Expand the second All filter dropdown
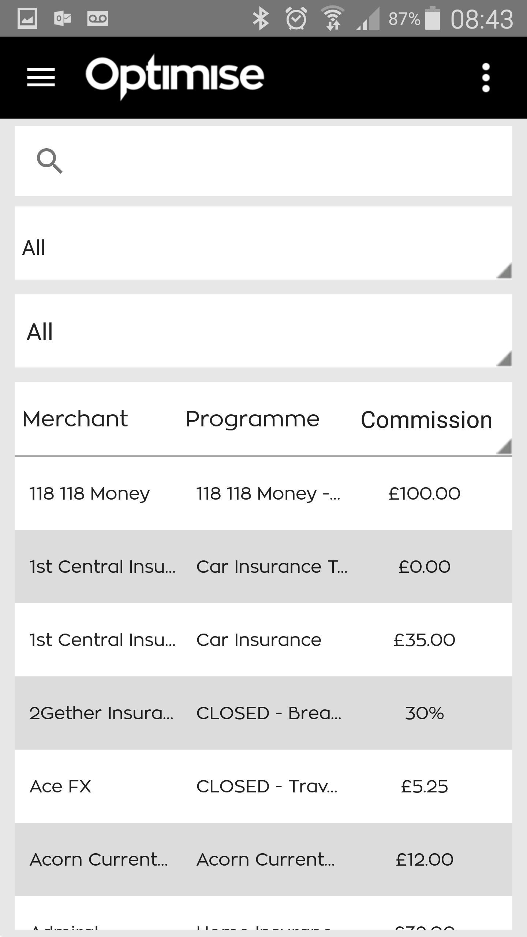The width and height of the screenshot is (527, 937). tap(263, 331)
